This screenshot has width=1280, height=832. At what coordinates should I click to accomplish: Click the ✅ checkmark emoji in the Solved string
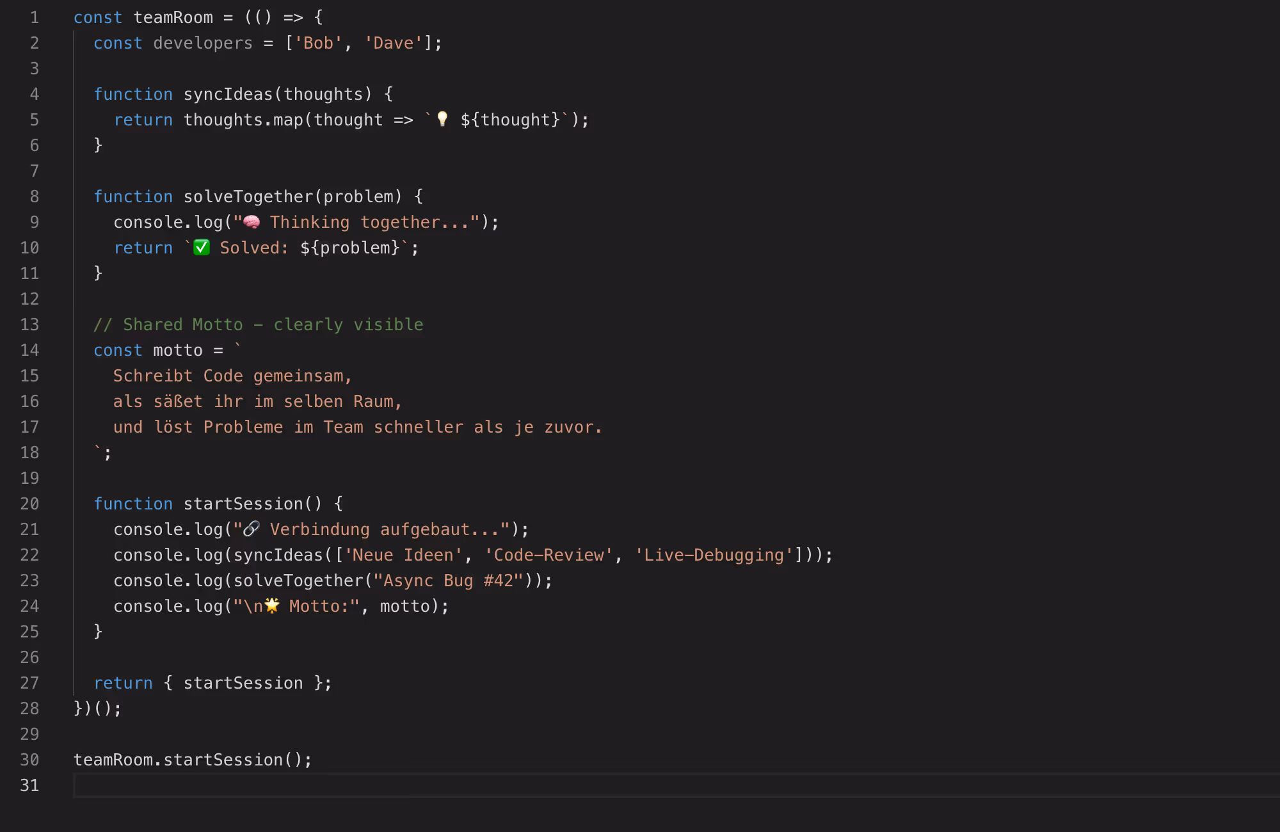coord(201,247)
